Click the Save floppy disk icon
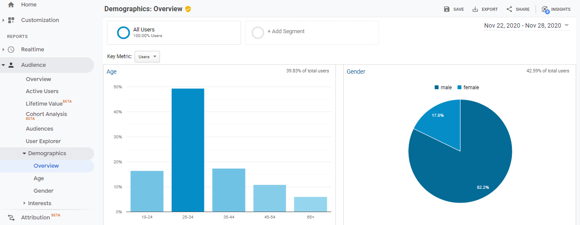Image resolution: width=580 pixels, height=225 pixels. 447,9
